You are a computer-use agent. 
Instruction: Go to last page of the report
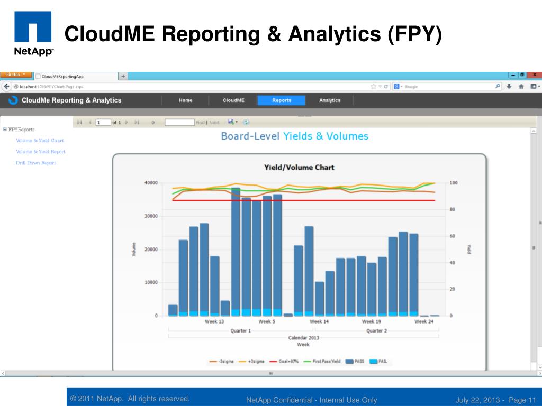tap(137, 122)
